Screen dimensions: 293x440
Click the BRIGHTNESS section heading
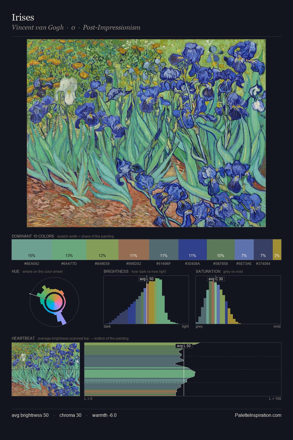coord(116,271)
